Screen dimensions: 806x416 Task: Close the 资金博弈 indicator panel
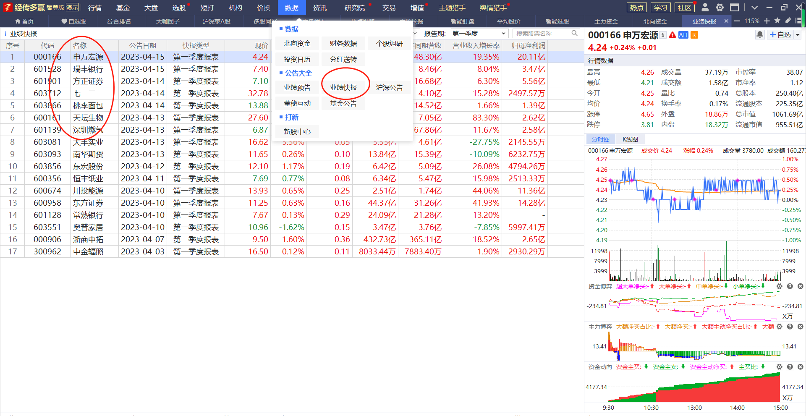click(800, 286)
